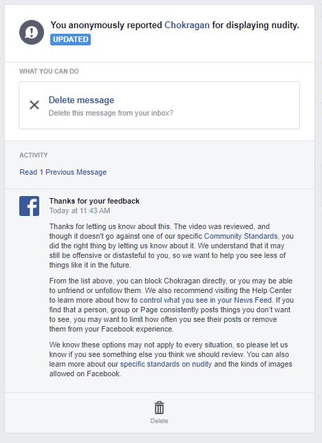
Task: Click the paragraph mentioning block Chokragan directly
Action: tap(171, 305)
